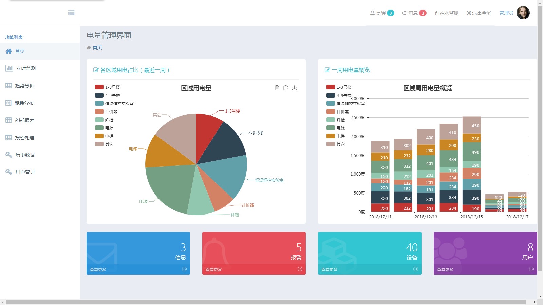Toggle pie legend 纤检
The height and width of the screenshot is (305, 543).
104,120
